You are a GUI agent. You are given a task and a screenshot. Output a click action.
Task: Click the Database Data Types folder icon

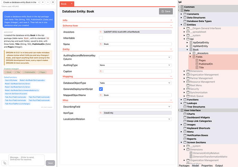185,21
